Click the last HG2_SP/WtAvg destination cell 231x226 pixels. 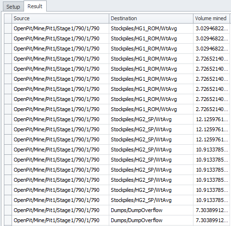pyautogui.click(x=151, y=200)
